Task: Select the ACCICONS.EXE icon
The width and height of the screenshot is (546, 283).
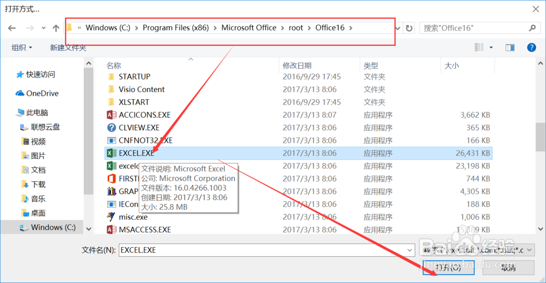Action: coord(111,115)
